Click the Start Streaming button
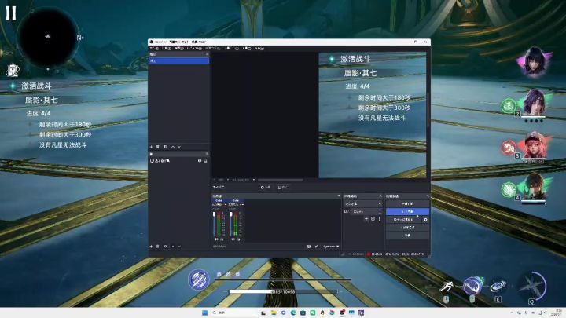Viewport: 566px width, 318px height. pyautogui.click(x=407, y=203)
